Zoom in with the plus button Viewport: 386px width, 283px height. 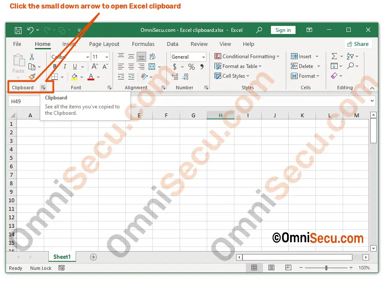[351, 268]
